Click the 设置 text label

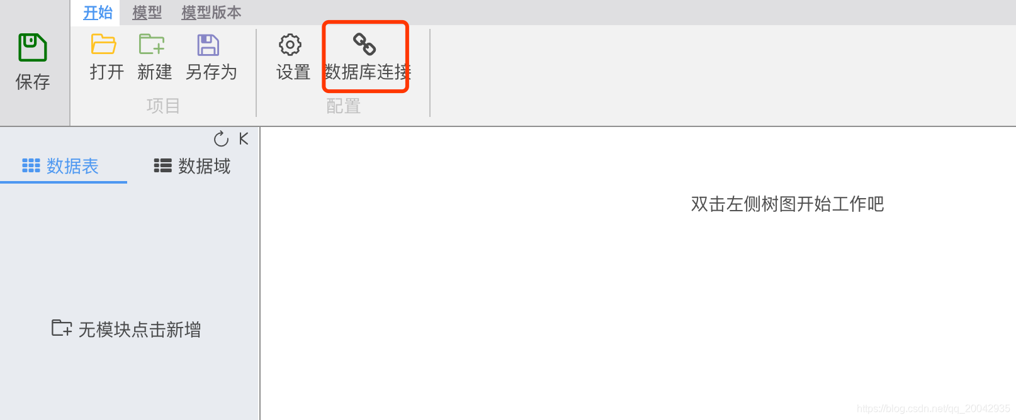point(293,72)
